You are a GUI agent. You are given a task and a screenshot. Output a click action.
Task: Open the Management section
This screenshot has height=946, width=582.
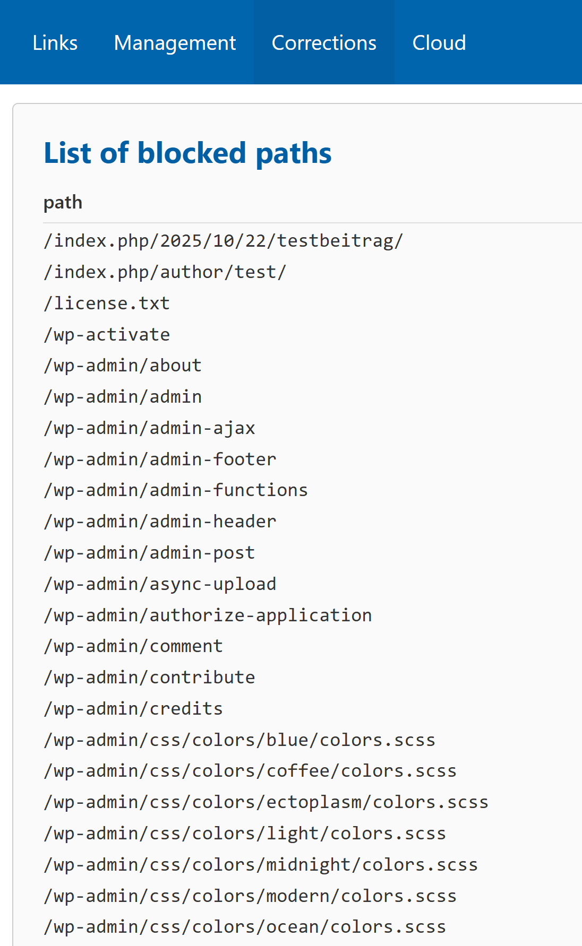tap(174, 42)
